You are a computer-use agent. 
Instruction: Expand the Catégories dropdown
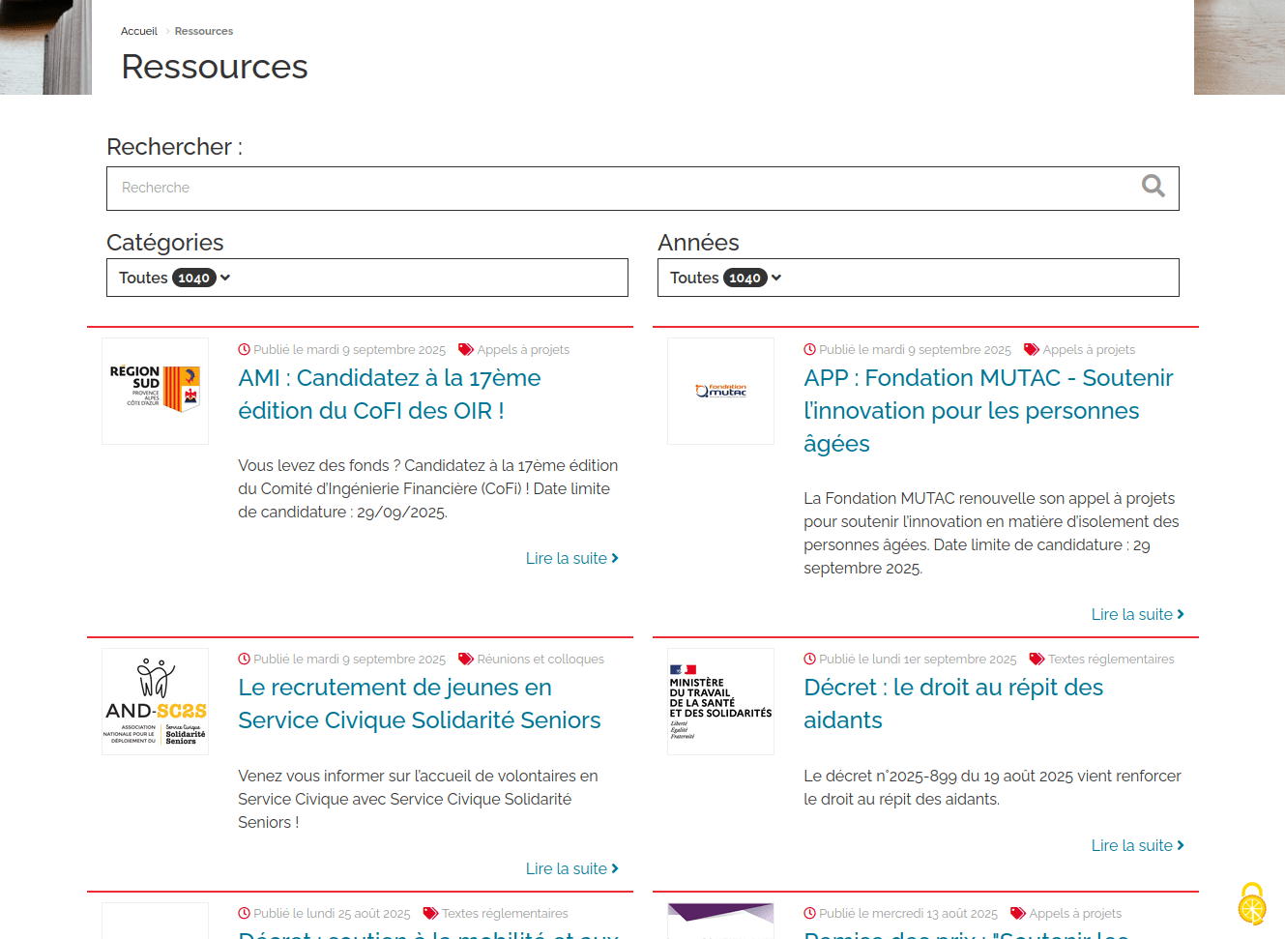(366, 278)
